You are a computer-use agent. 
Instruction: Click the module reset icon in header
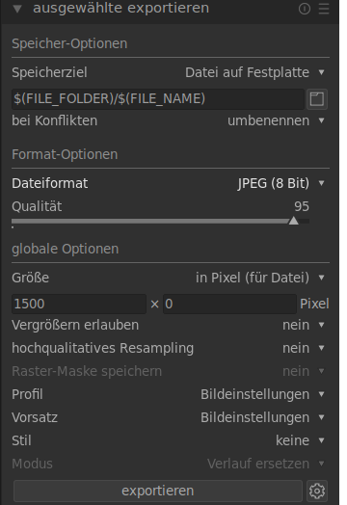[x=305, y=9]
